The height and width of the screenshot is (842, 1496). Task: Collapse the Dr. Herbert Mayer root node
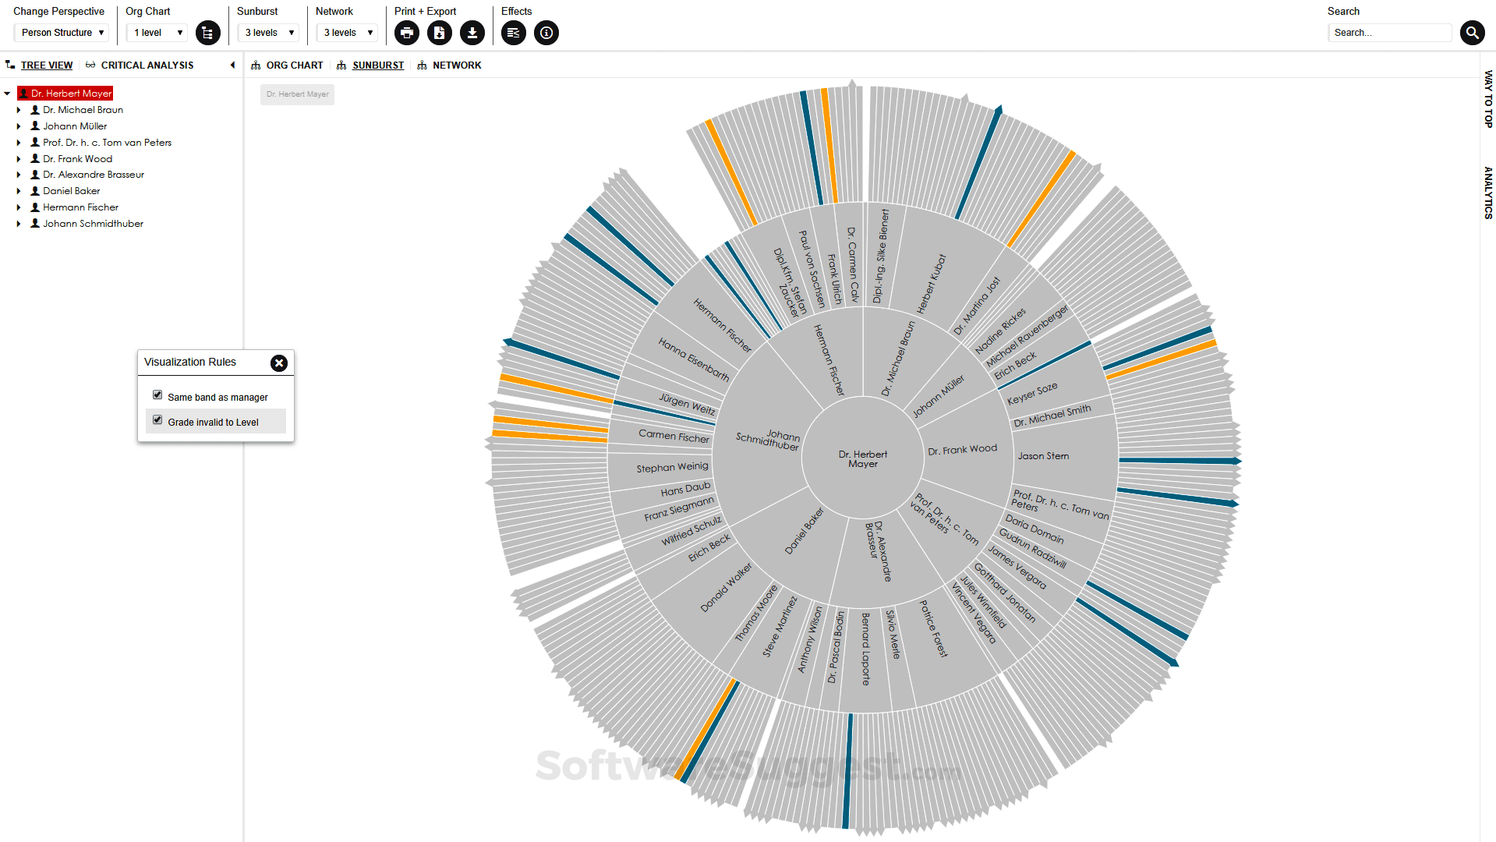click(7, 94)
